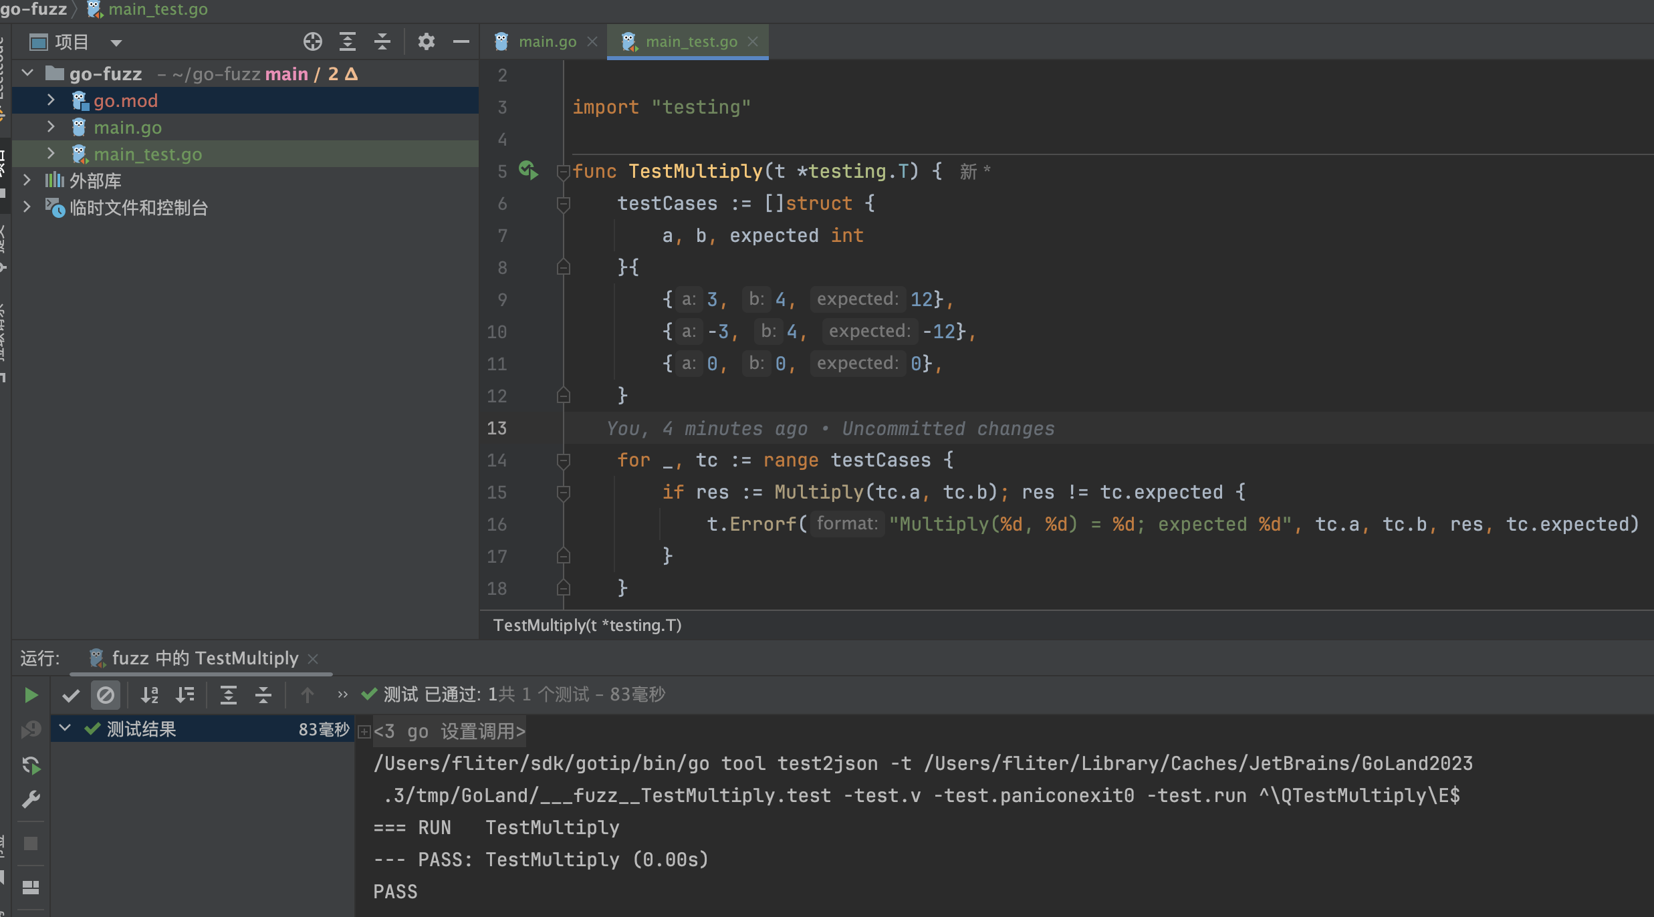
Task: Click the rerun failed tests icon
Action: pyautogui.click(x=31, y=729)
